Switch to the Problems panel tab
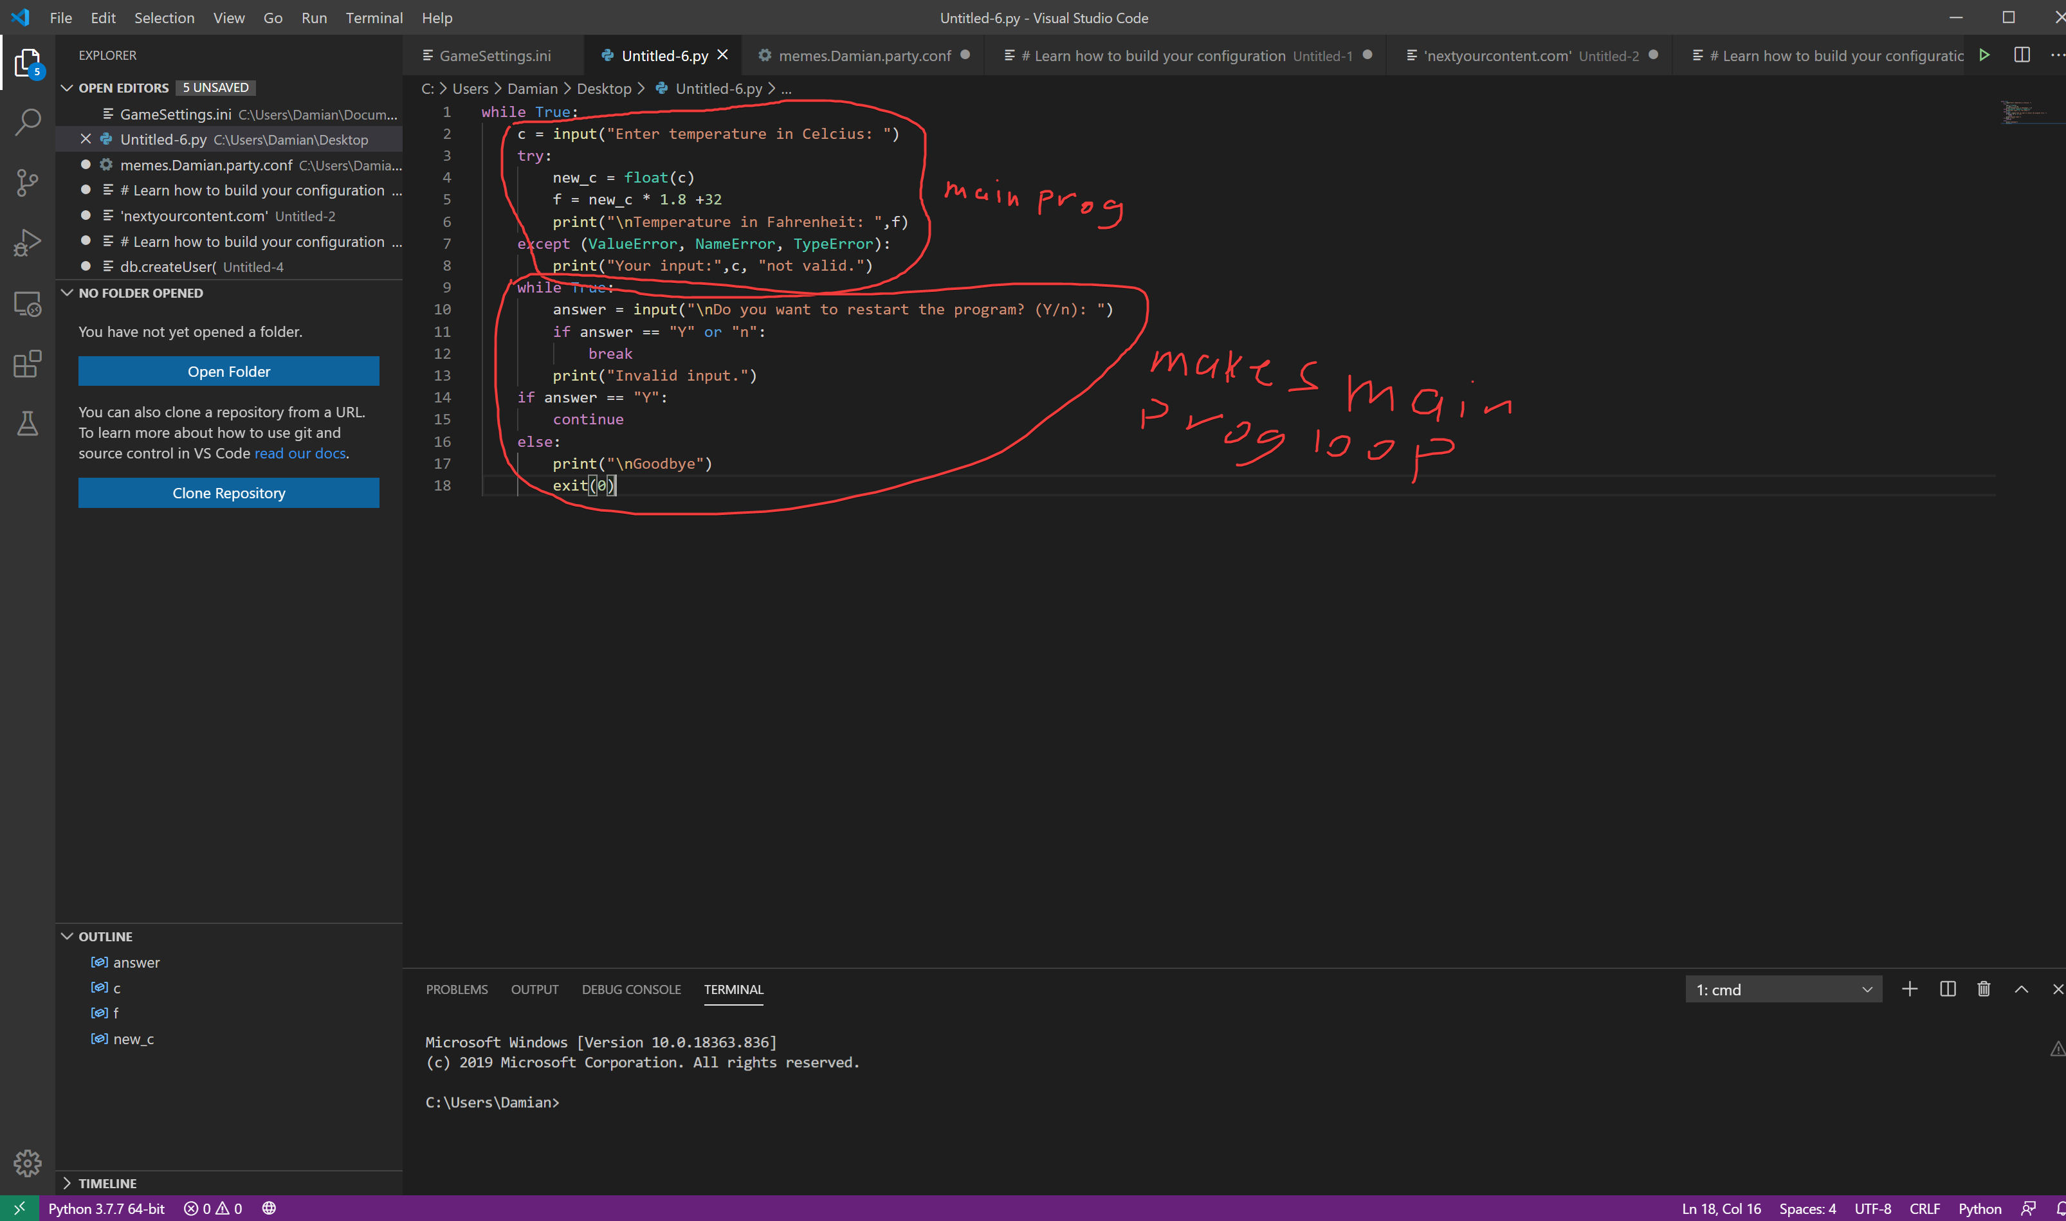Screen dimensions: 2066x1221 tap(457, 989)
